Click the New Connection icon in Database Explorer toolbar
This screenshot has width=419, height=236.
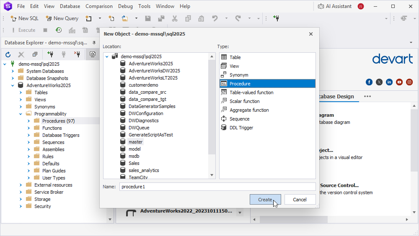tap(50, 54)
